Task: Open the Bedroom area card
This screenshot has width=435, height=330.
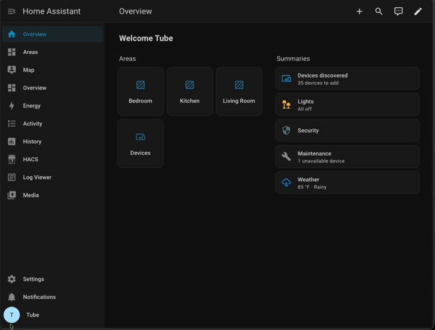Action: click(140, 91)
